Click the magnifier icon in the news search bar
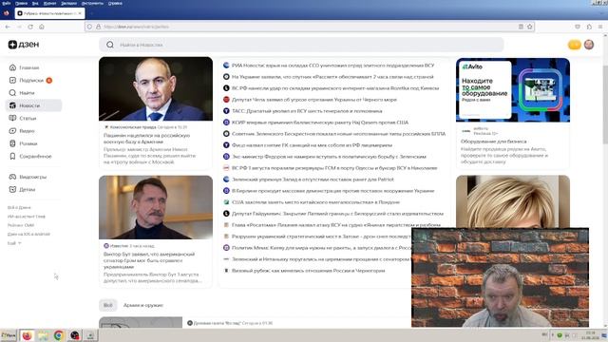 [x=110, y=45]
